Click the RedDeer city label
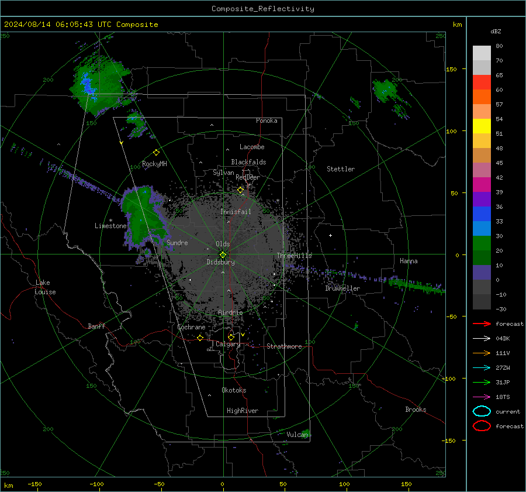 (x=248, y=177)
